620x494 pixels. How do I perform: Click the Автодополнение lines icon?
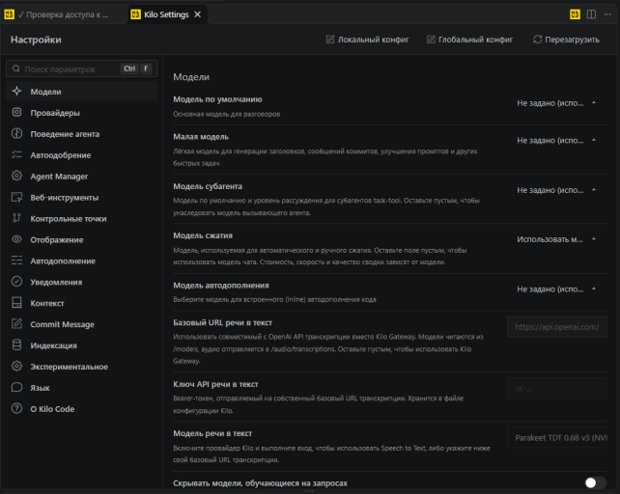coord(16,261)
